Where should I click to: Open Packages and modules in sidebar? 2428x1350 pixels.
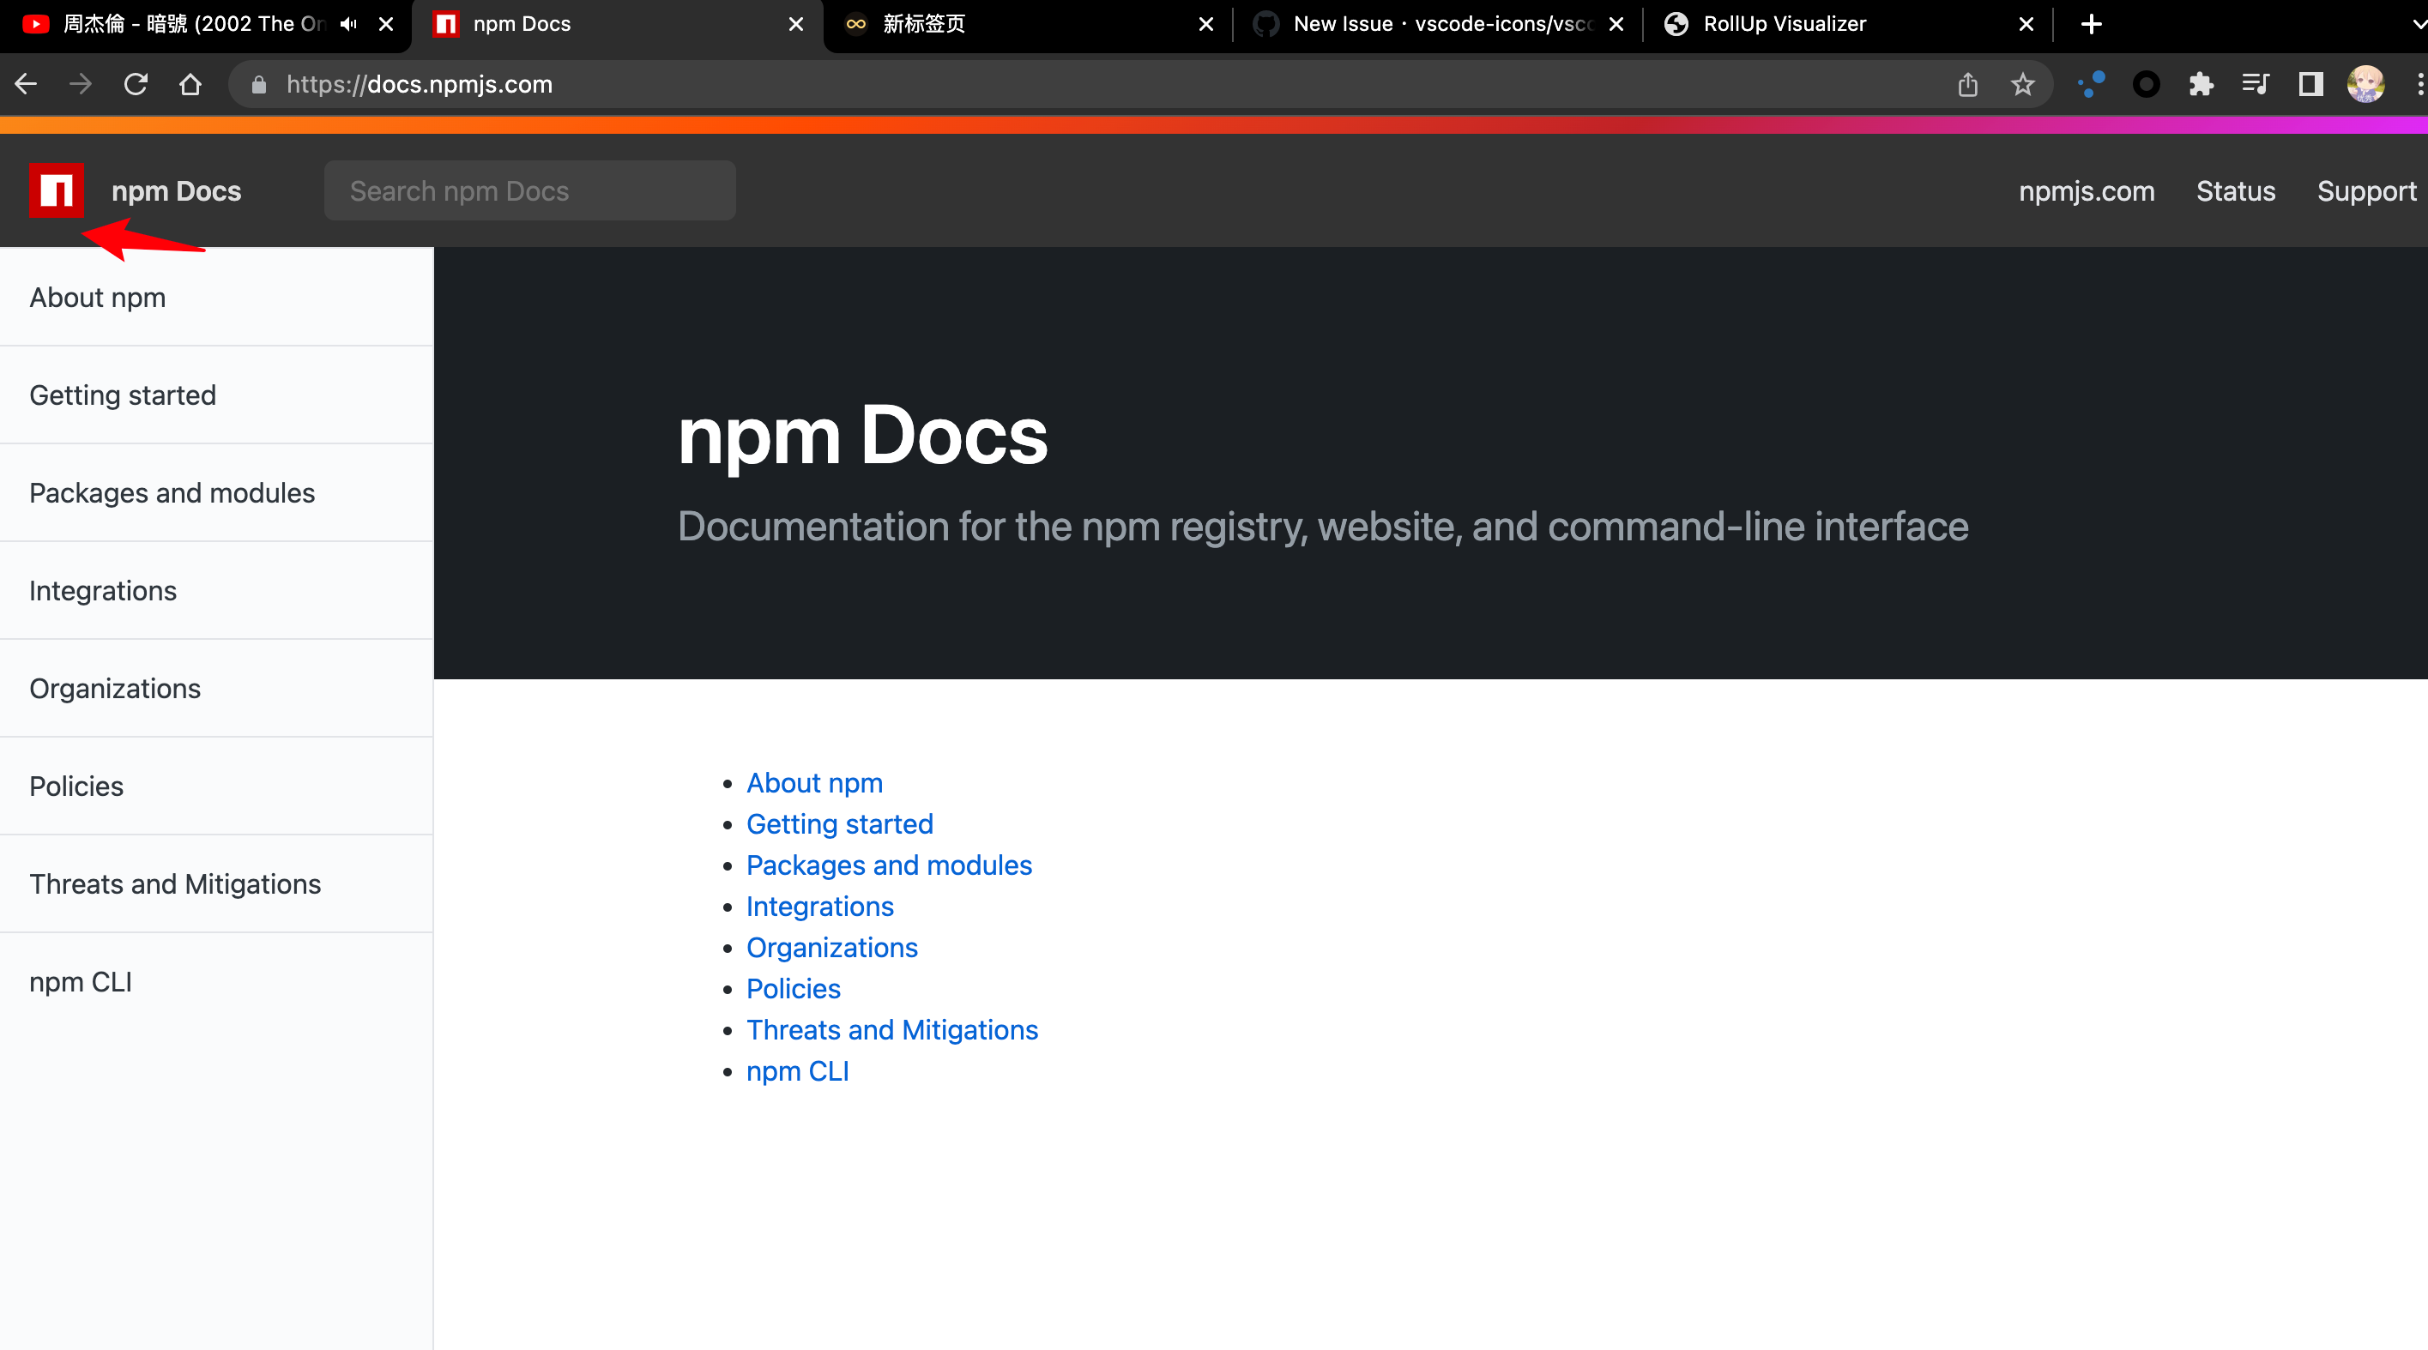click(217, 492)
